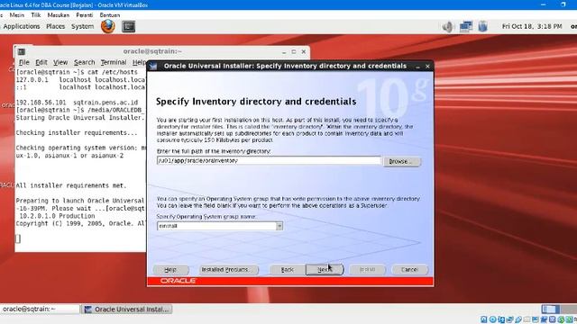577x324 pixels.
Task: Open VirtualBox Bantuan menu
Action: (x=110, y=15)
